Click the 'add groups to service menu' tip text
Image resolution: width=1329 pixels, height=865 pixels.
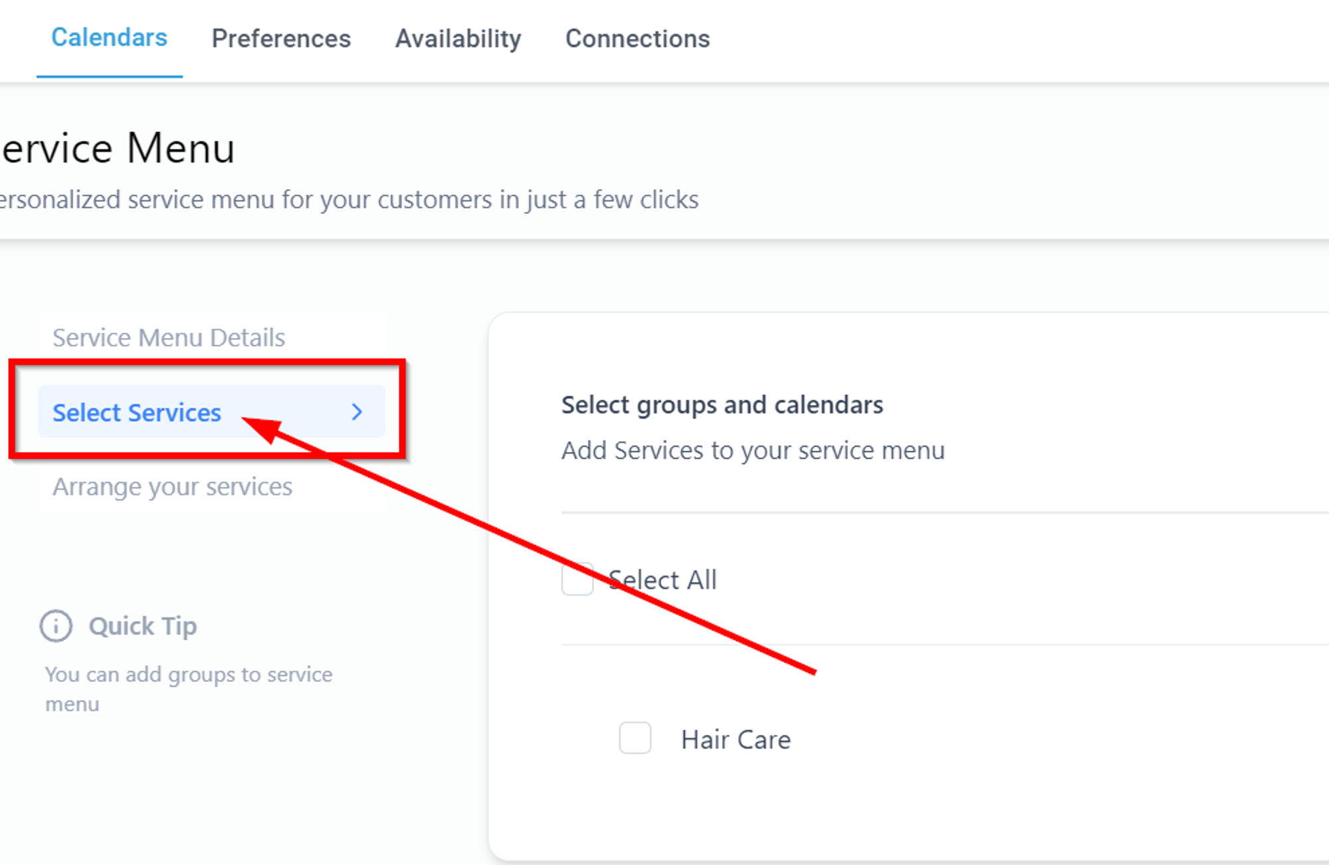point(189,689)
